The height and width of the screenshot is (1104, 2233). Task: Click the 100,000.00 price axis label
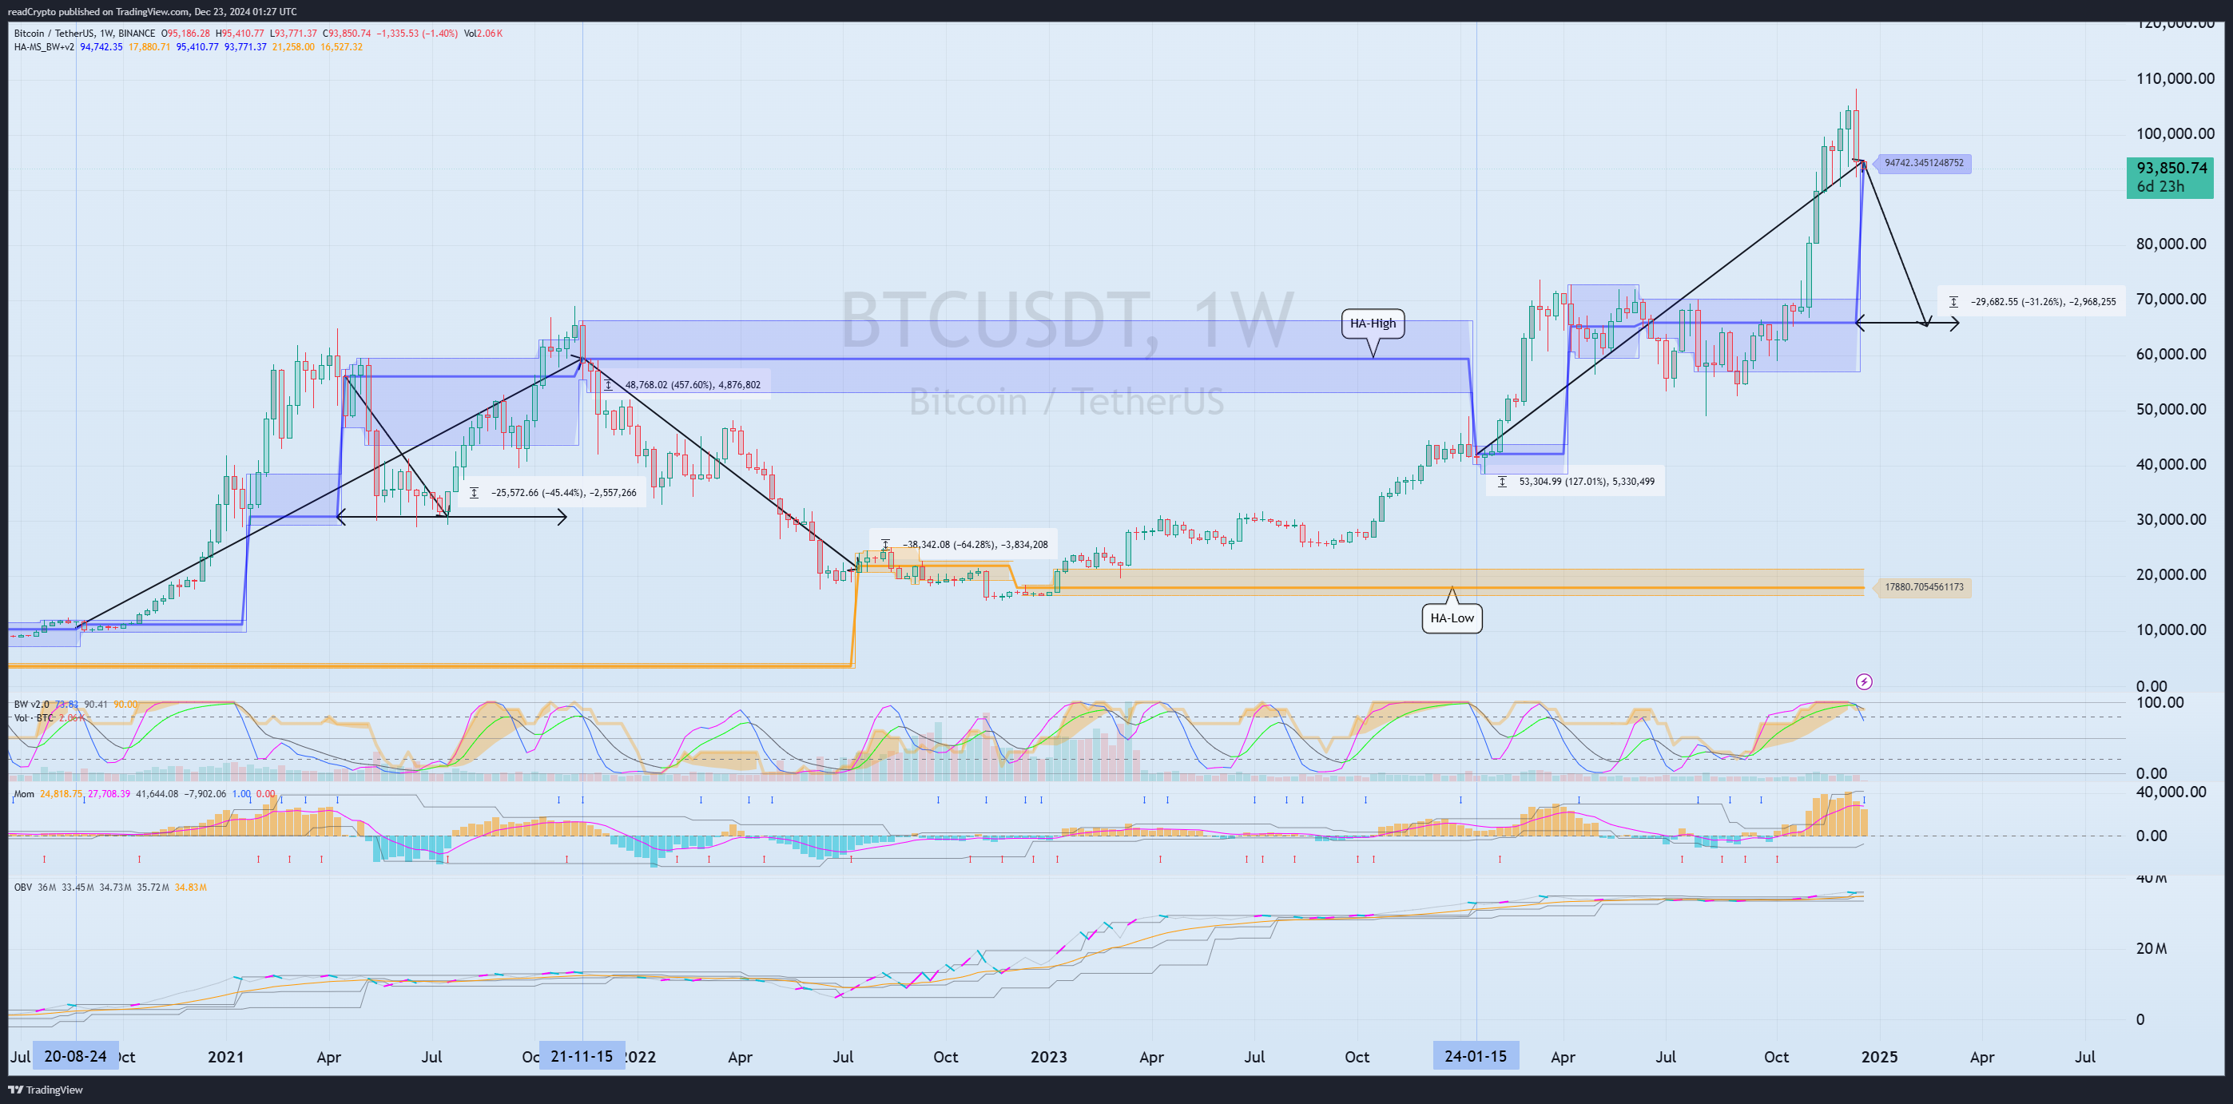2175,133
